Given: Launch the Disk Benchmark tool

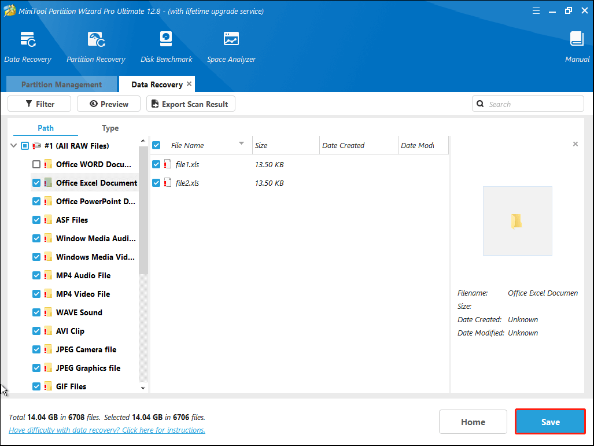Looking at the screenshot, I should 166,45.
